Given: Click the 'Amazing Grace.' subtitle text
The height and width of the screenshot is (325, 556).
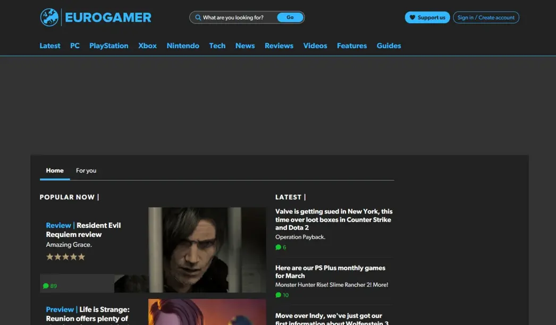Looking at the screenshot, I should coord(69,245).
